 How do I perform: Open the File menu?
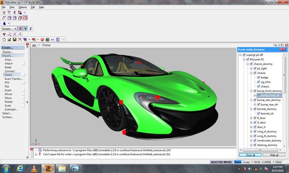click(4, 7)
